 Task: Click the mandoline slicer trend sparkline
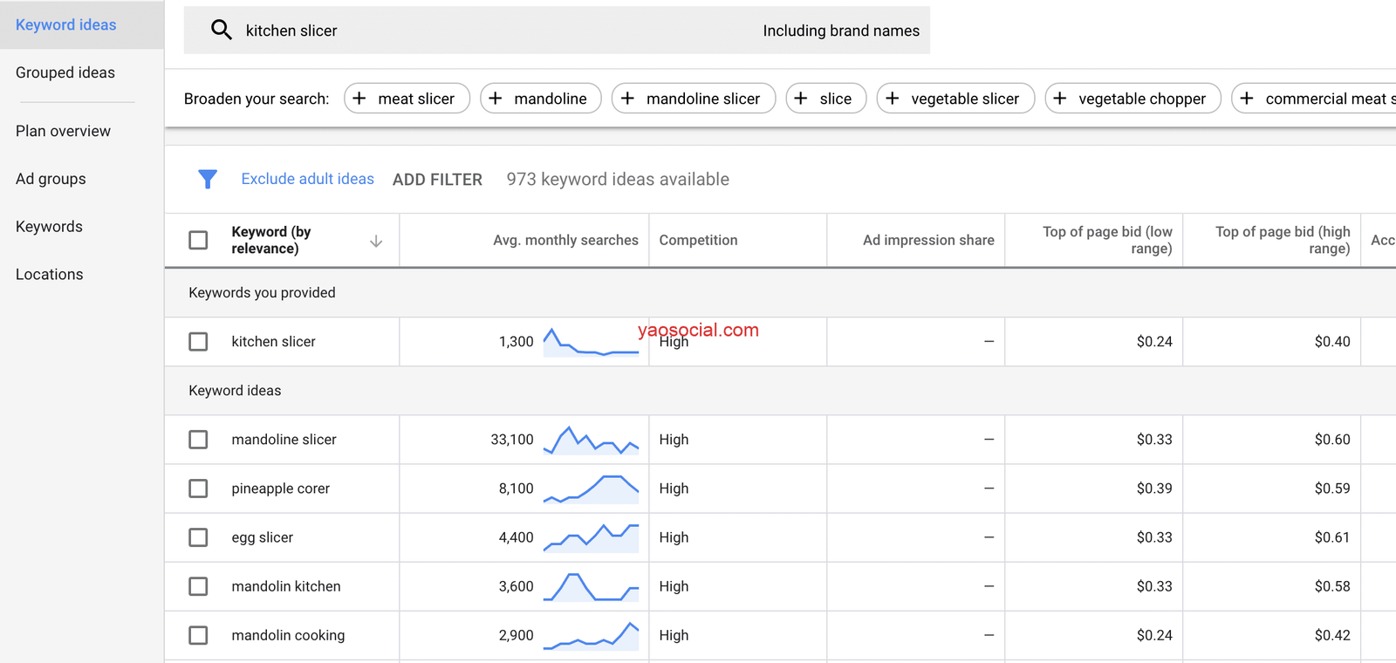[x=591, y=441]
